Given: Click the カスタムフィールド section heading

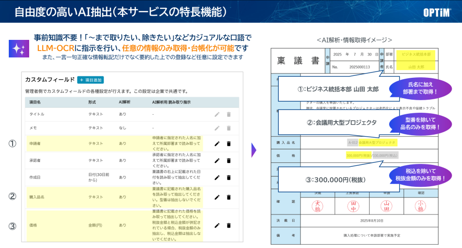Looking at the screenshot, I should click(49, 80).
